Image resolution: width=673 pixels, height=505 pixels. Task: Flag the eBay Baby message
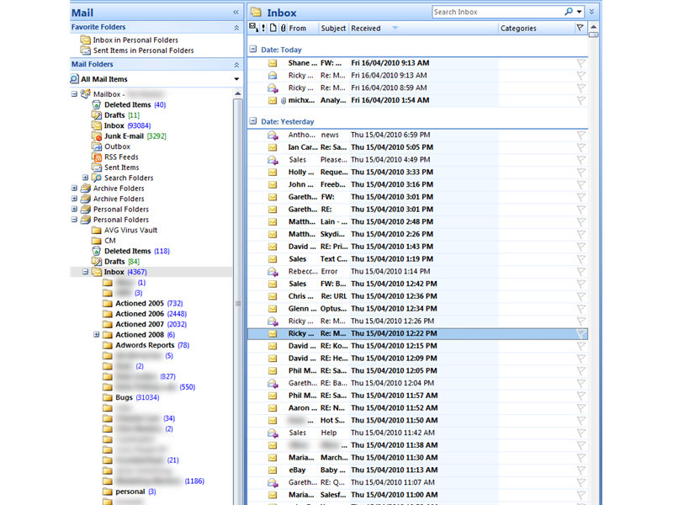click(580, 470)
